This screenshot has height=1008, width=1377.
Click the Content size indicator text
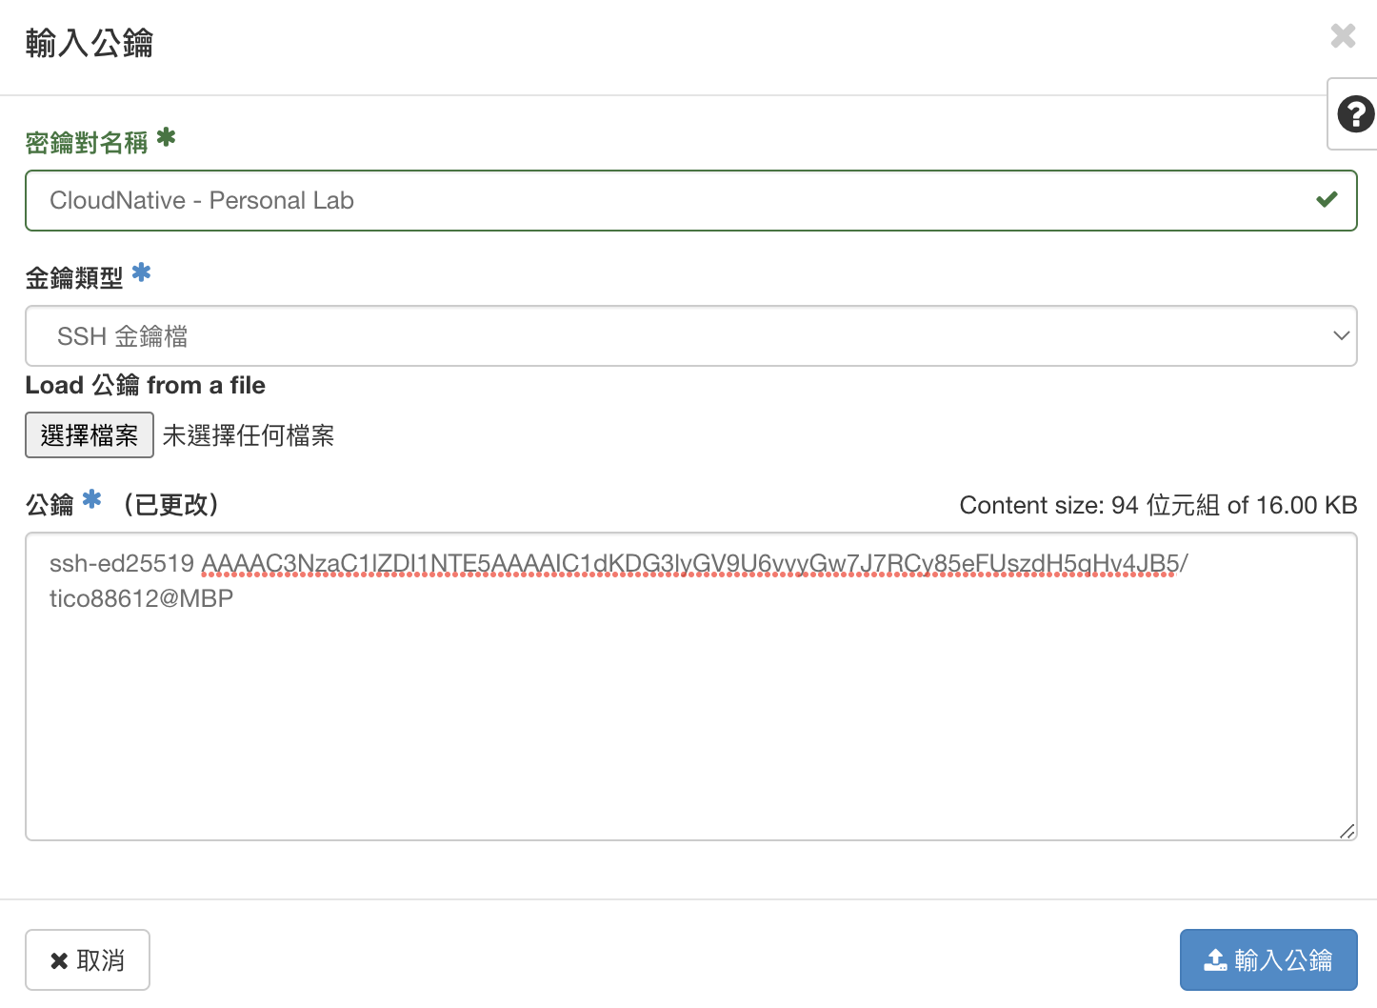pyautogui.click(x=1157, y=505)
